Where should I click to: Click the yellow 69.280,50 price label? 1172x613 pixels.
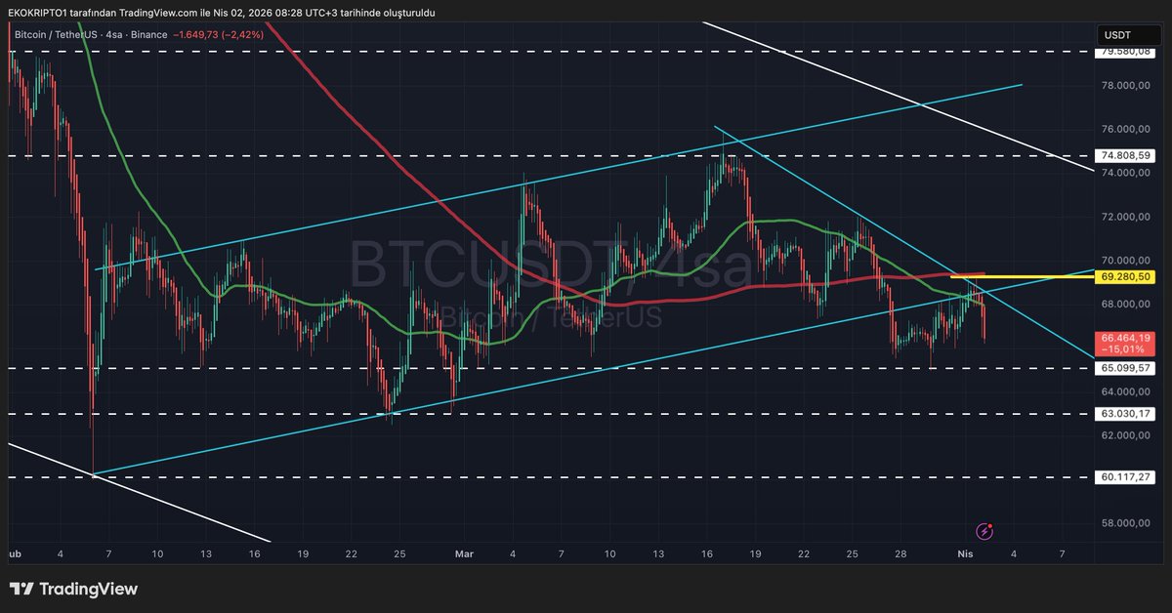click(1125, 277)
